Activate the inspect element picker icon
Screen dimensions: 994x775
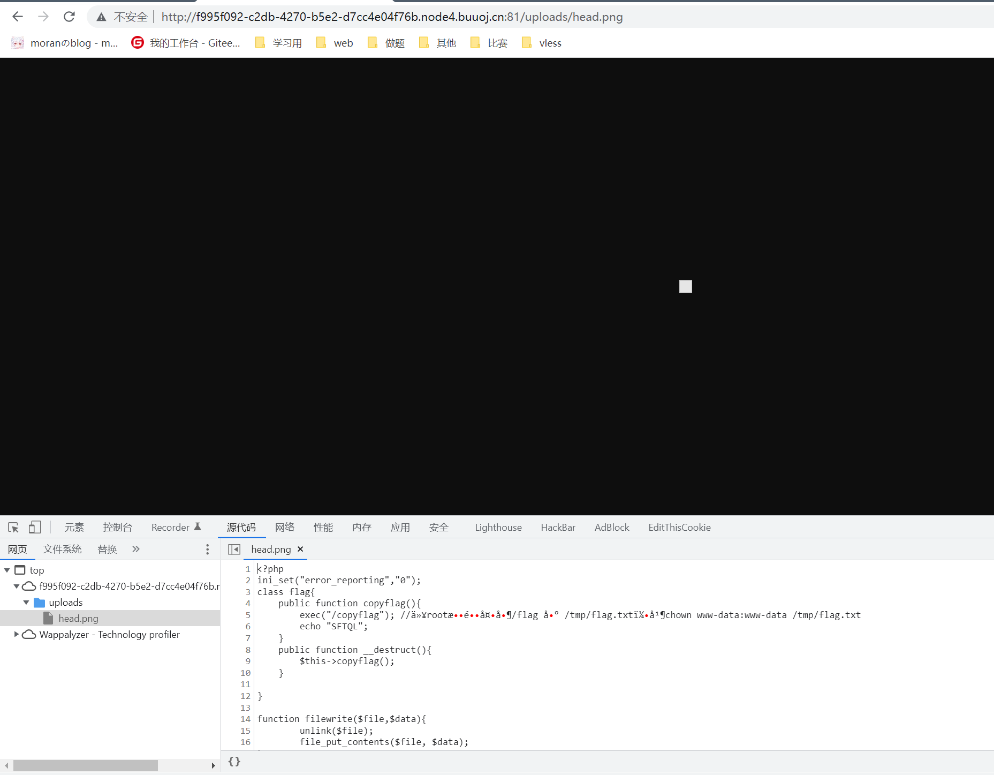pos(13,528)
